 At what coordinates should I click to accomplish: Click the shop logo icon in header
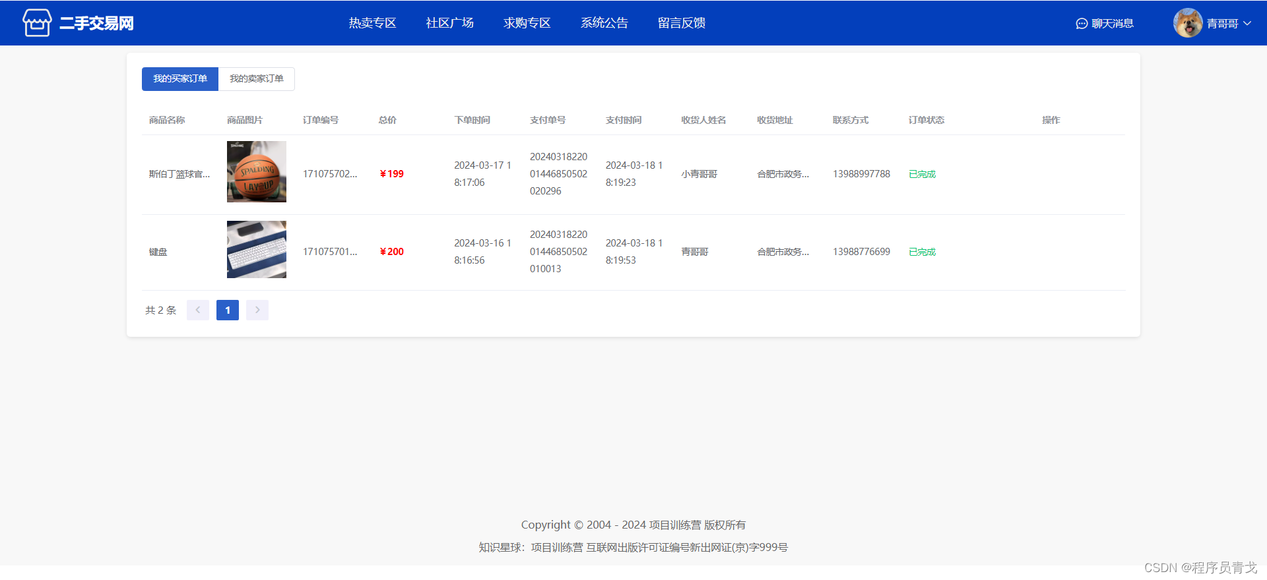click(x=37, y=23)
